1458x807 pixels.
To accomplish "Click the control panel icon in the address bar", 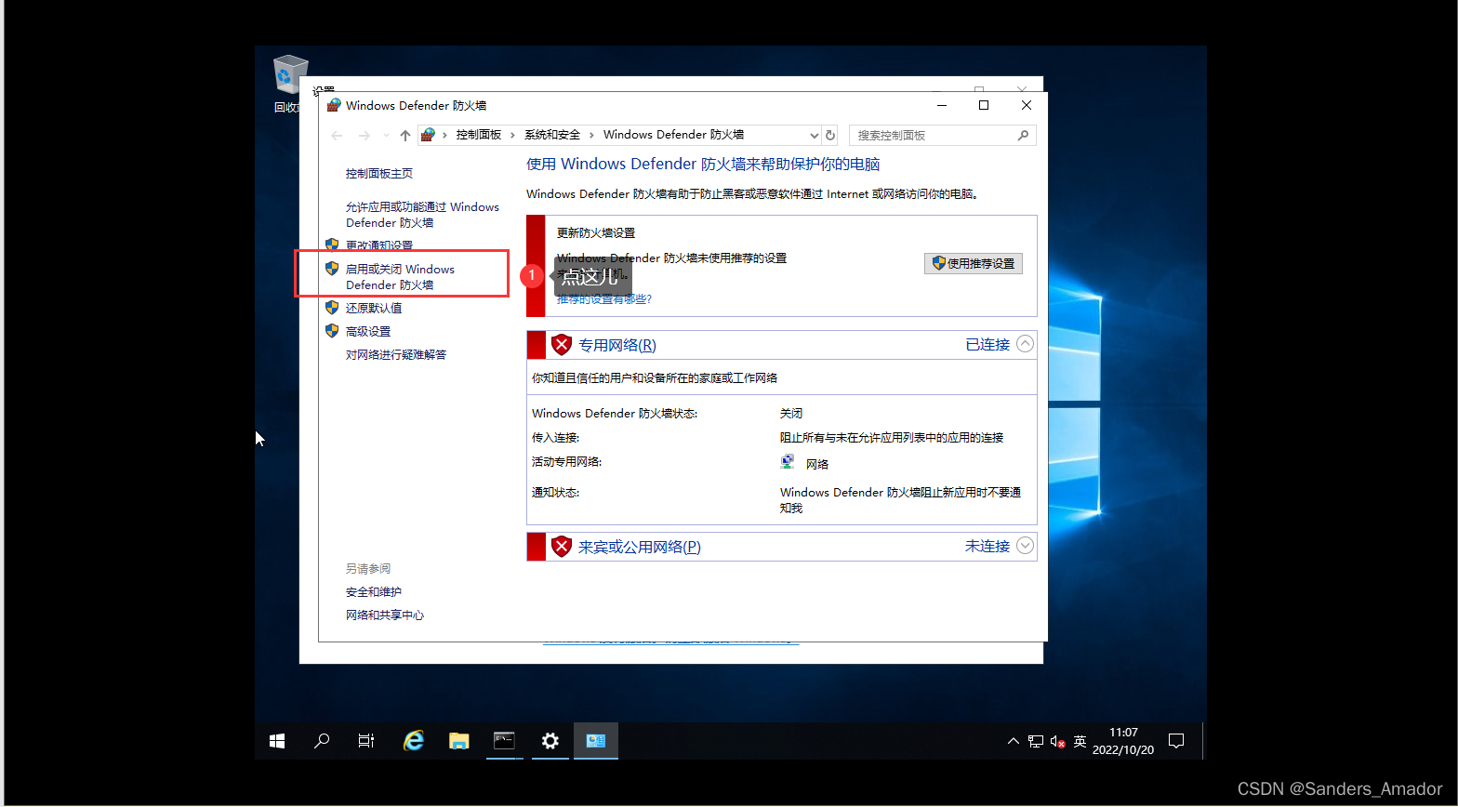I will point(428,135).
